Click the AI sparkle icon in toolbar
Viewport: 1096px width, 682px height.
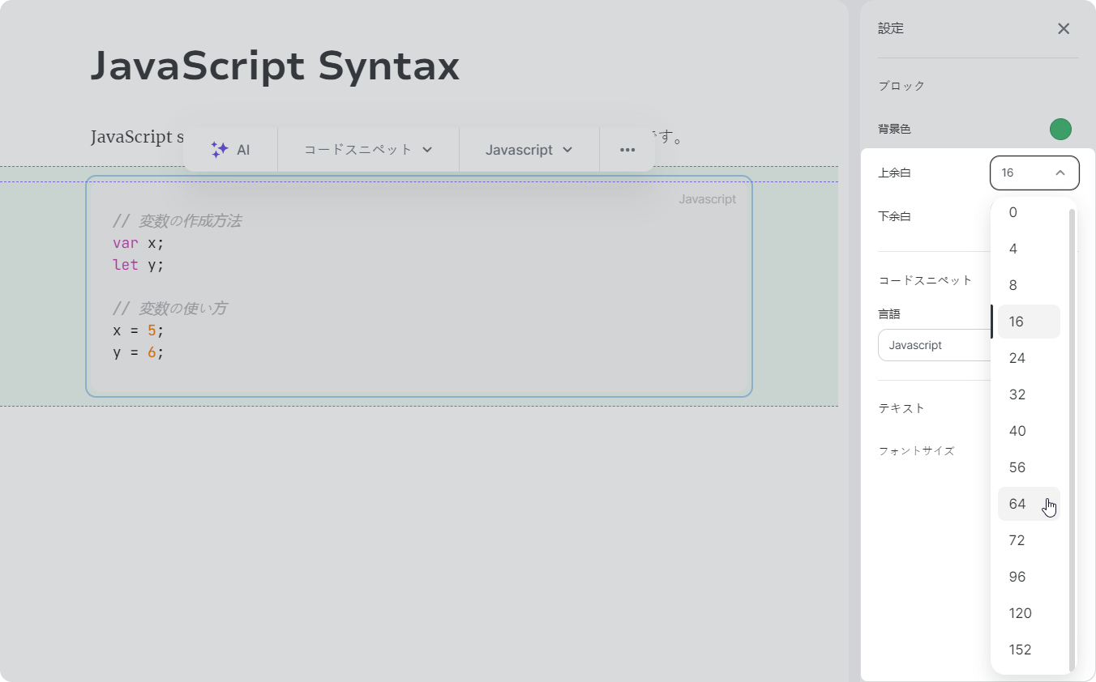point(220,150)
